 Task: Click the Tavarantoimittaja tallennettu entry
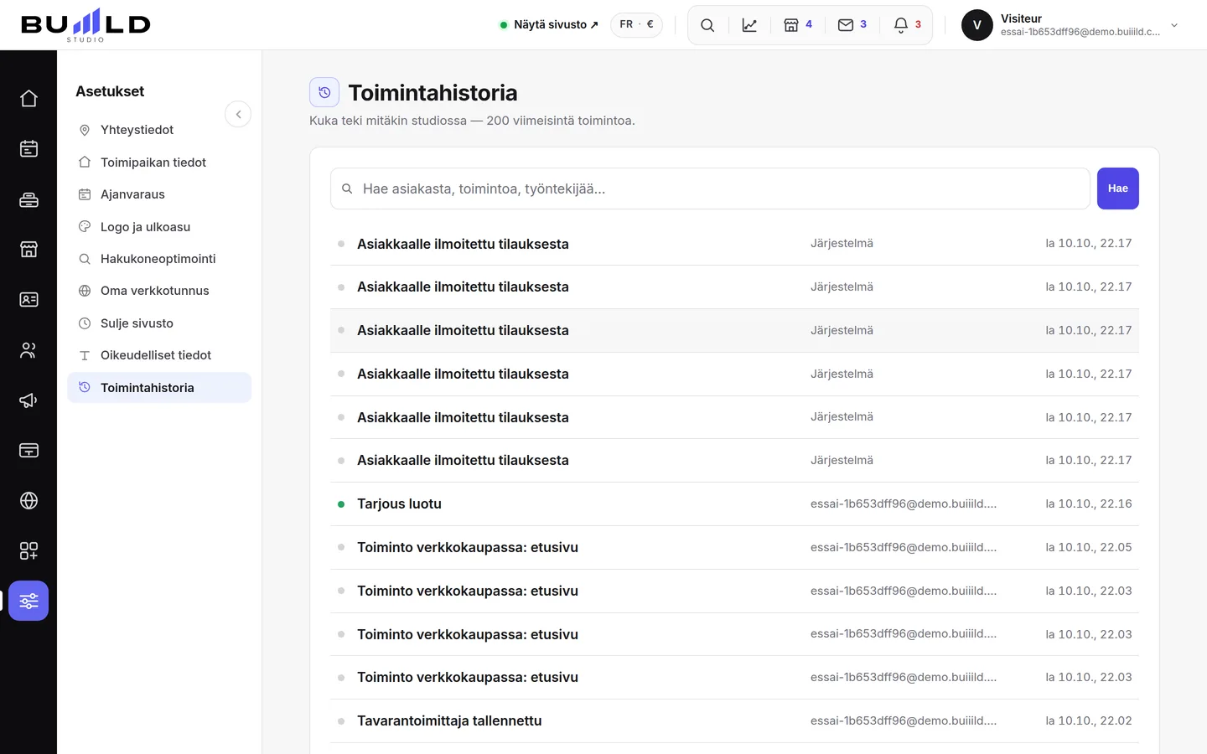coord(734,721)
